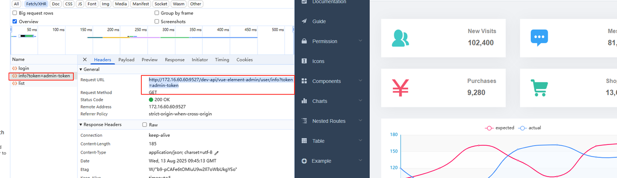This screenshot has height=178, width=617.
Task: Click the Messages chat bubble icon
Action: click(539, 38)
